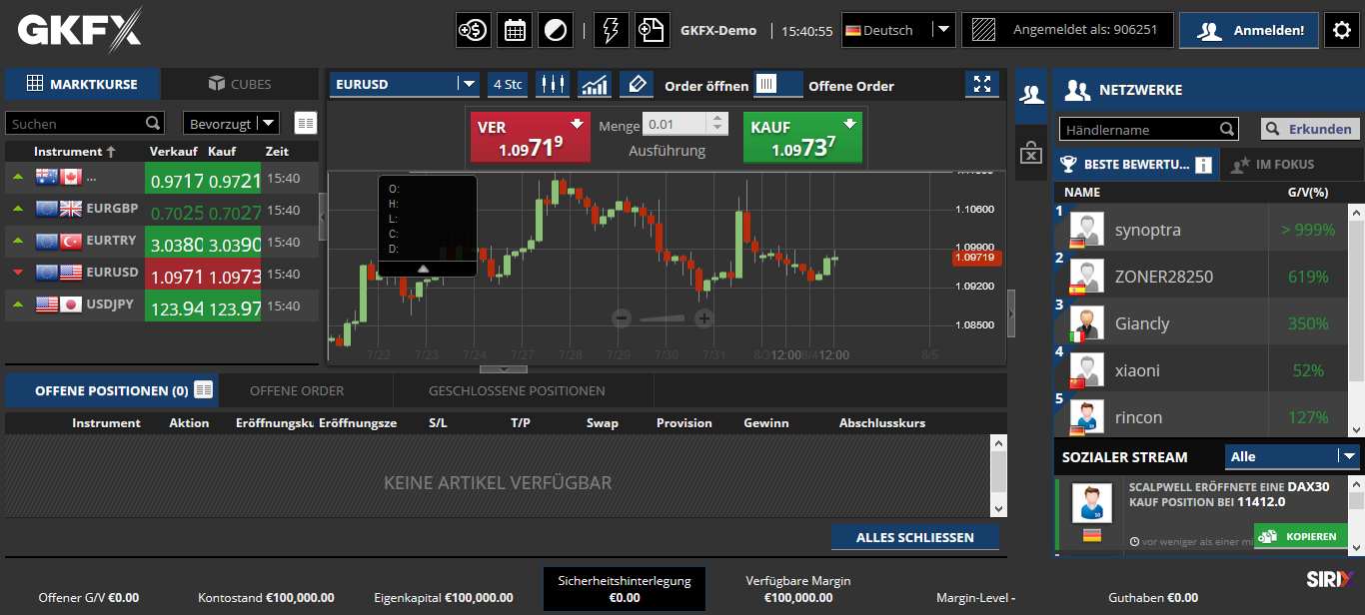Open the Offene Positionen tab
1365x615 pixels.
(112, 390)
